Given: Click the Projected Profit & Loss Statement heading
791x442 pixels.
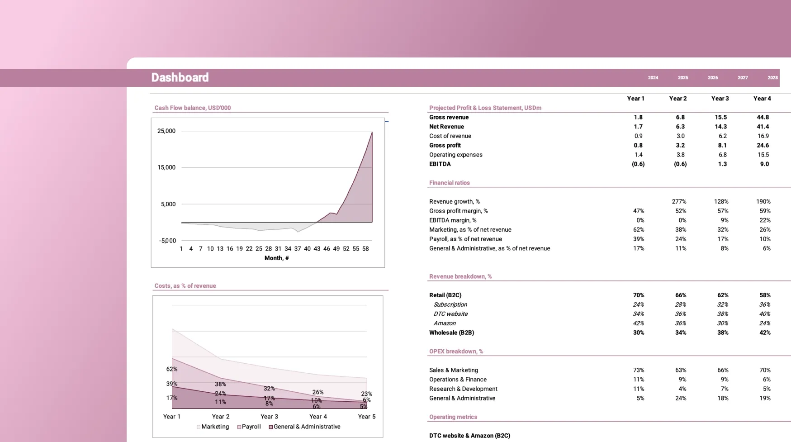Looking at the screenshot, I should 485,108.
